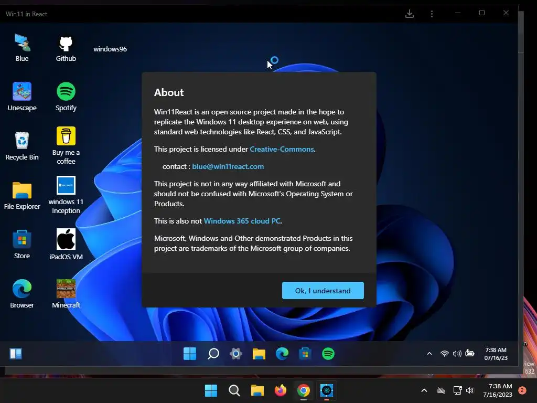537x403 pixels.
Task: Open the widgets panel in the Win11React taskbar
Action: 16,354
